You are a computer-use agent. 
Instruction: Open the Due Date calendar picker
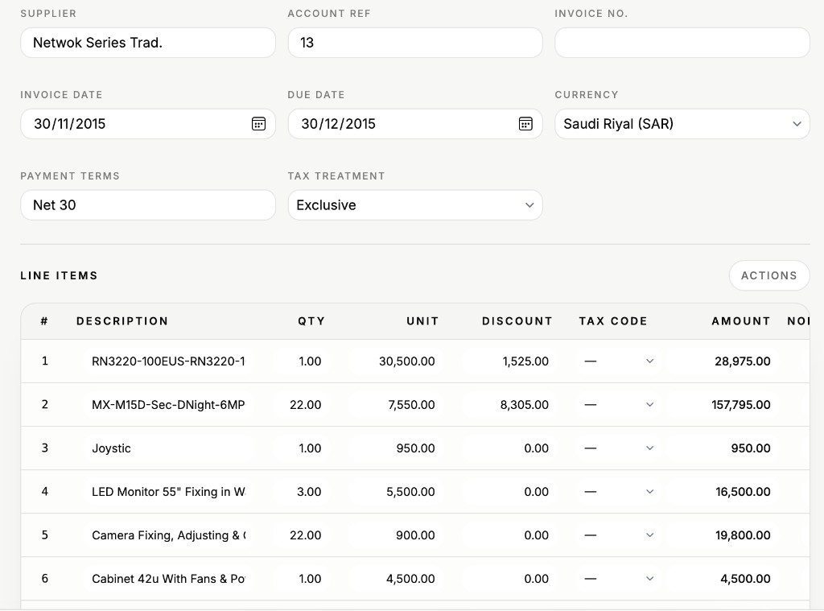pyautogui.click(x=525, y=124)
